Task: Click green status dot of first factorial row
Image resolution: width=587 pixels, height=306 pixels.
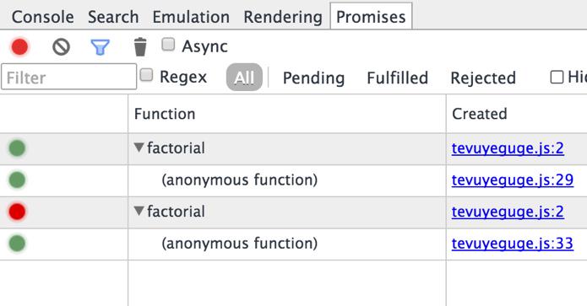Action: (17, 148)
